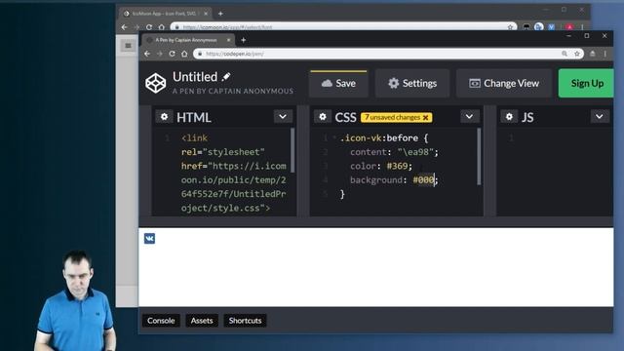Viewport: 624px width, 351px height.
Task: Open a new tab in CodePen window
Action: [x=243, y=40]
